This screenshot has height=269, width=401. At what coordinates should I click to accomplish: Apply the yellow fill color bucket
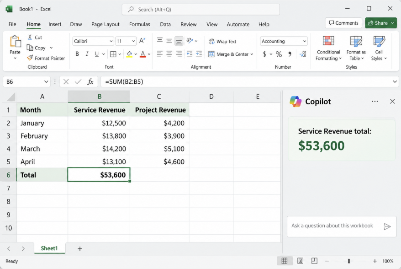[129, 54]
